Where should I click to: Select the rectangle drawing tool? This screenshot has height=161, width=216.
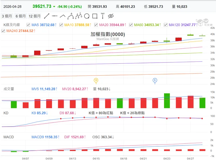95,16
